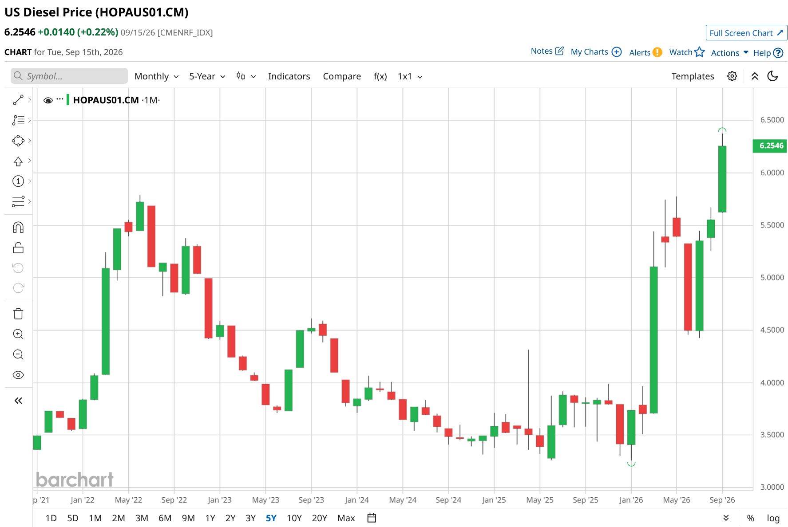Toggle the lock drawings icon
The width and height of the screenshot is (788, 527).
(x=18, y=248)
